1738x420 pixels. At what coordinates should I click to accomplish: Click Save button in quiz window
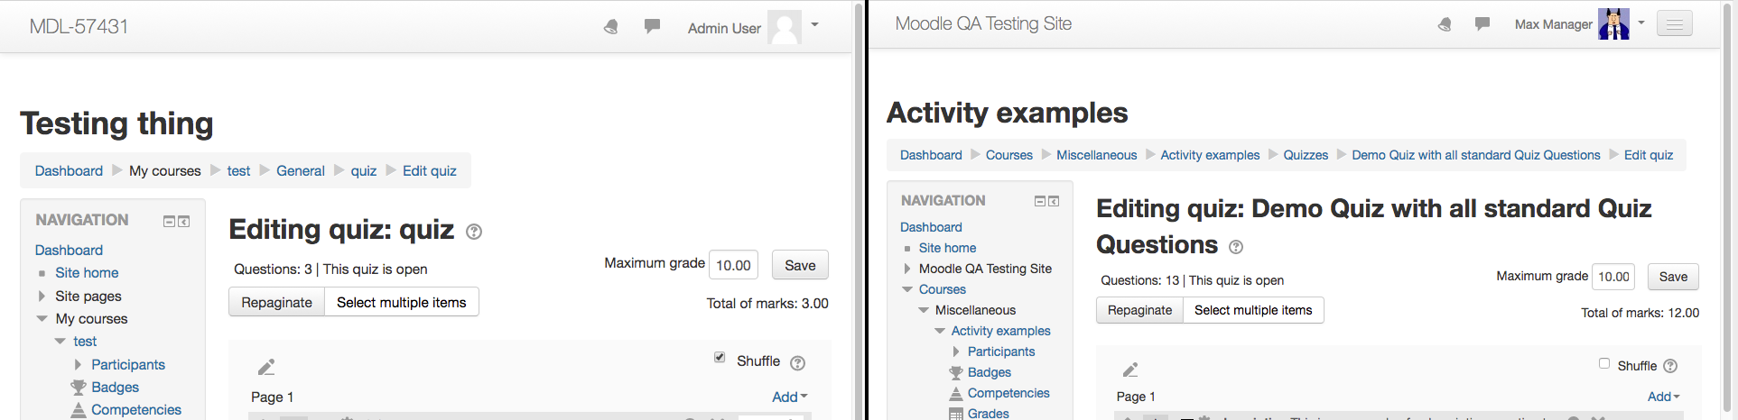point(800,265)
